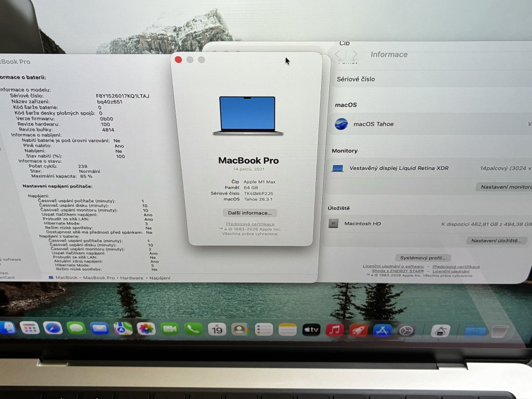Open the Mail app icon

point(99,328)
